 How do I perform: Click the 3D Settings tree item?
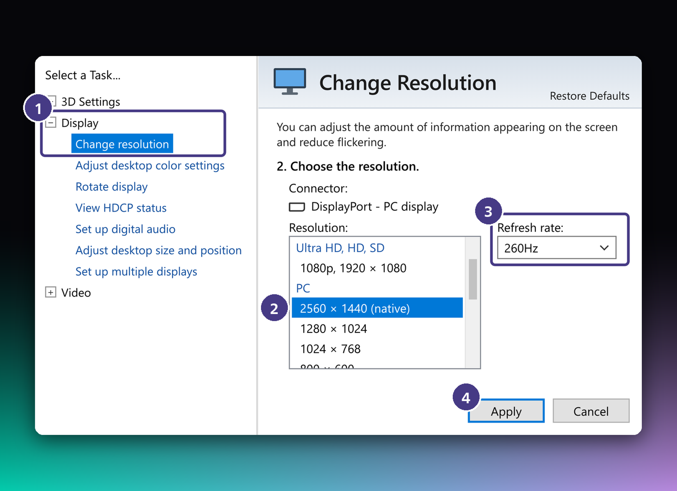[x=91, y=102]
